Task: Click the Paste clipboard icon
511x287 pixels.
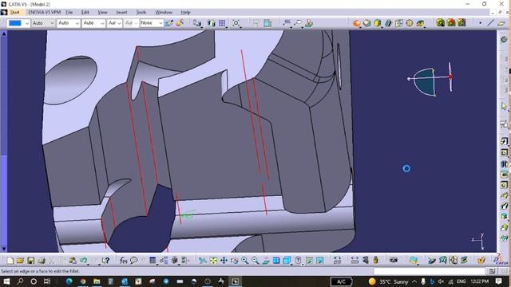Action: click(x=73, y=261)
